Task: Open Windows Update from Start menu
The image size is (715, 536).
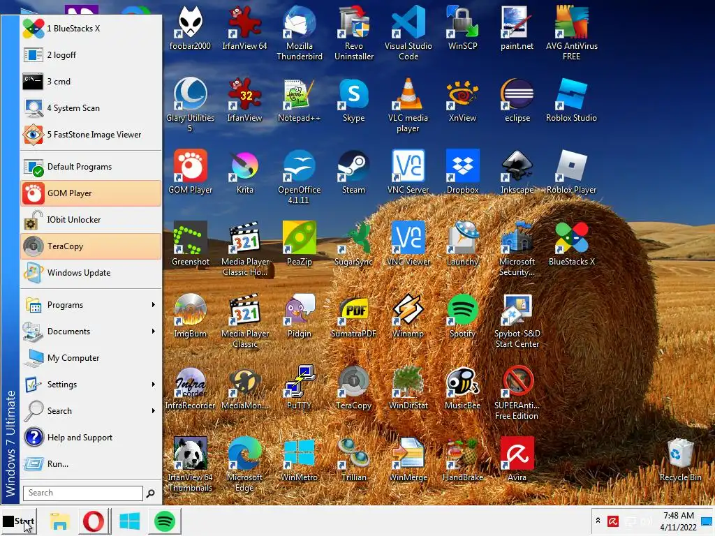Action: [91, 273]
